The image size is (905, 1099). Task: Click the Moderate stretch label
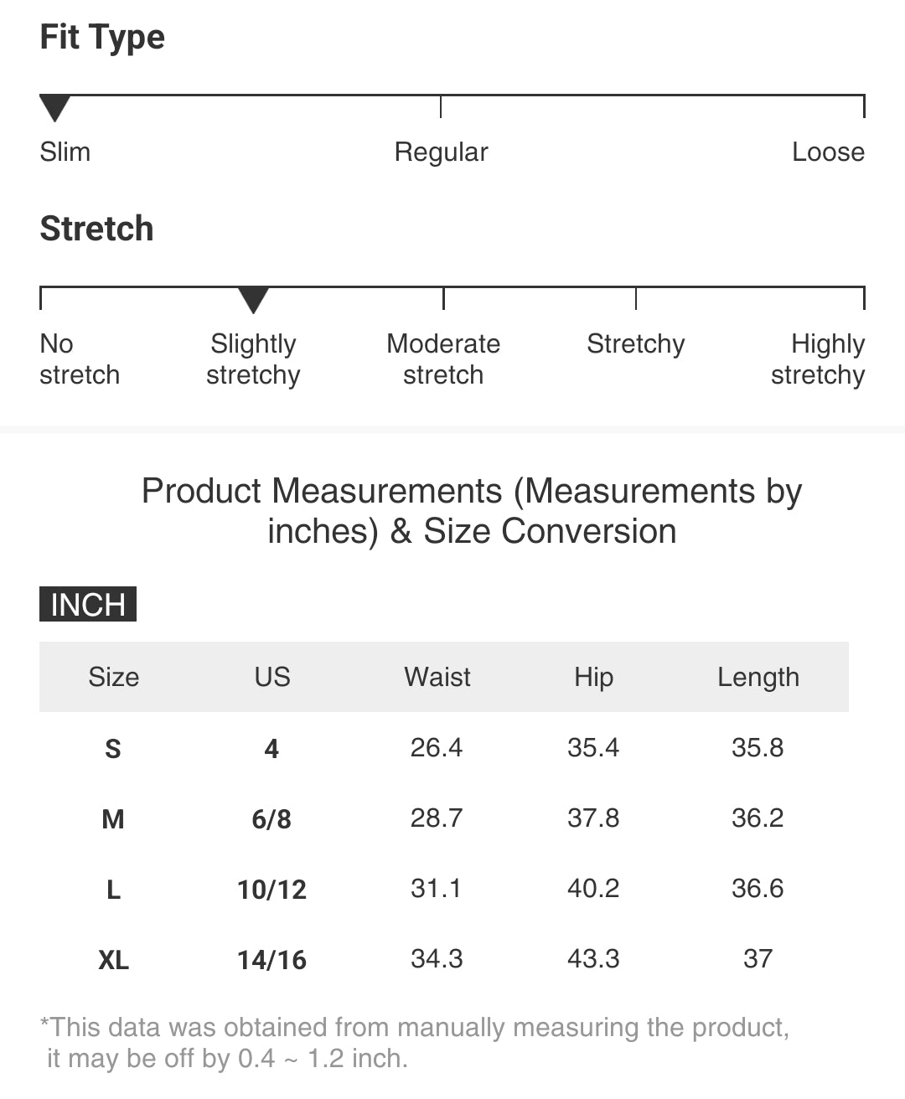point(443,359)
